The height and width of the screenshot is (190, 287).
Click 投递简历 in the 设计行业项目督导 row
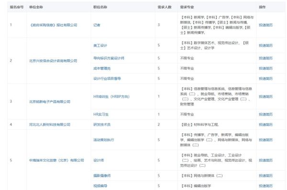(x=265, y=79)
